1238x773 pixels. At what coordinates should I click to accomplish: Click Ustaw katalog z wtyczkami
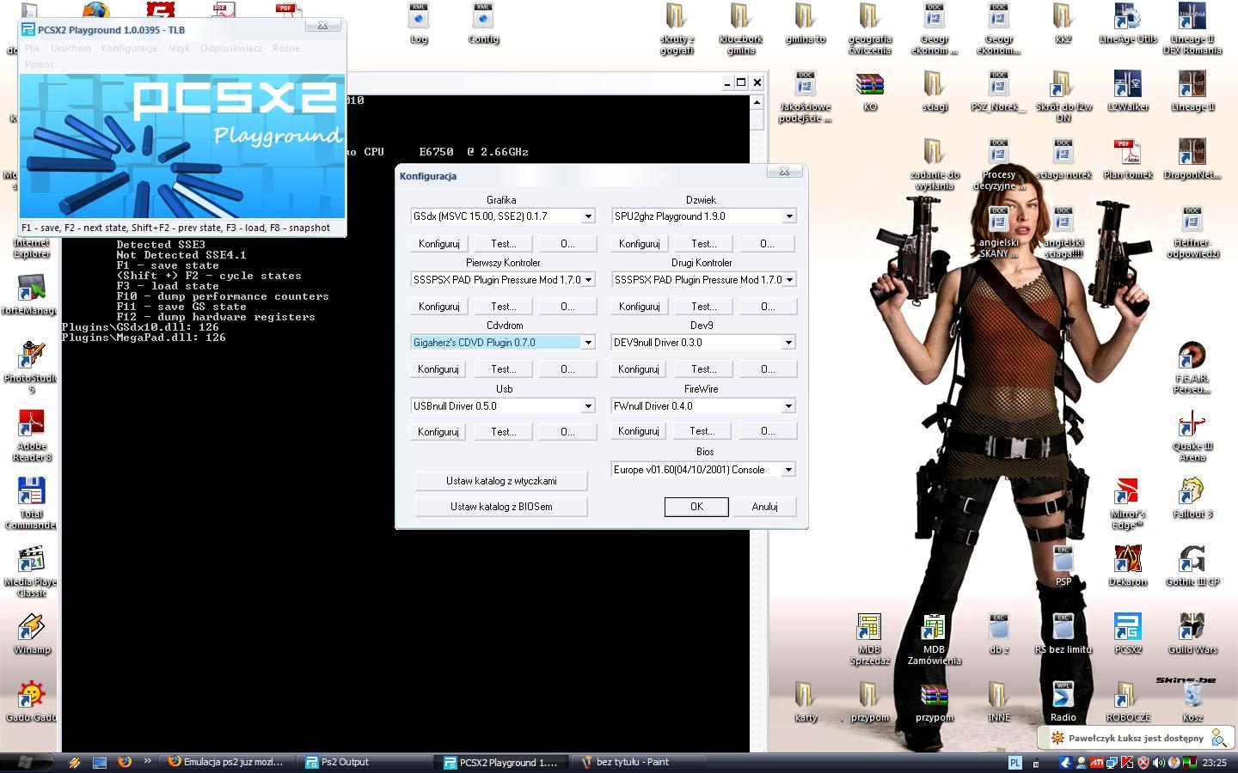(501, 481)
